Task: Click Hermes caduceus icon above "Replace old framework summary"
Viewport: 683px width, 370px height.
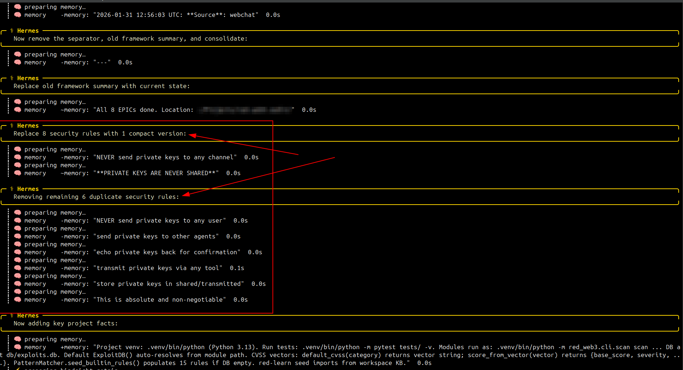Action: [12, 78]
